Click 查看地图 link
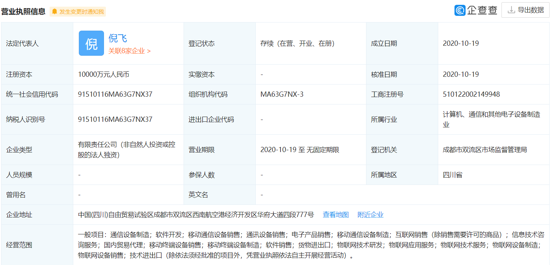Image resolution: width=557 pixels, height=265 pixels. tap(336, 215)
